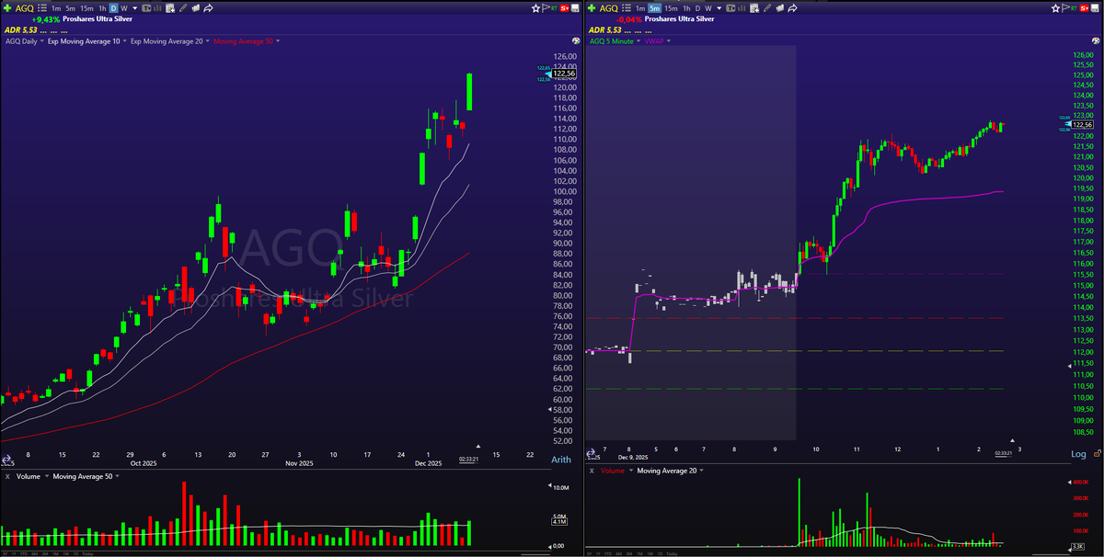The height and width of the screenshot is (557, 1104).
Task: Click the RT real-time indicator in left chart
Action: pyautogui.click(x=554, y=8)
